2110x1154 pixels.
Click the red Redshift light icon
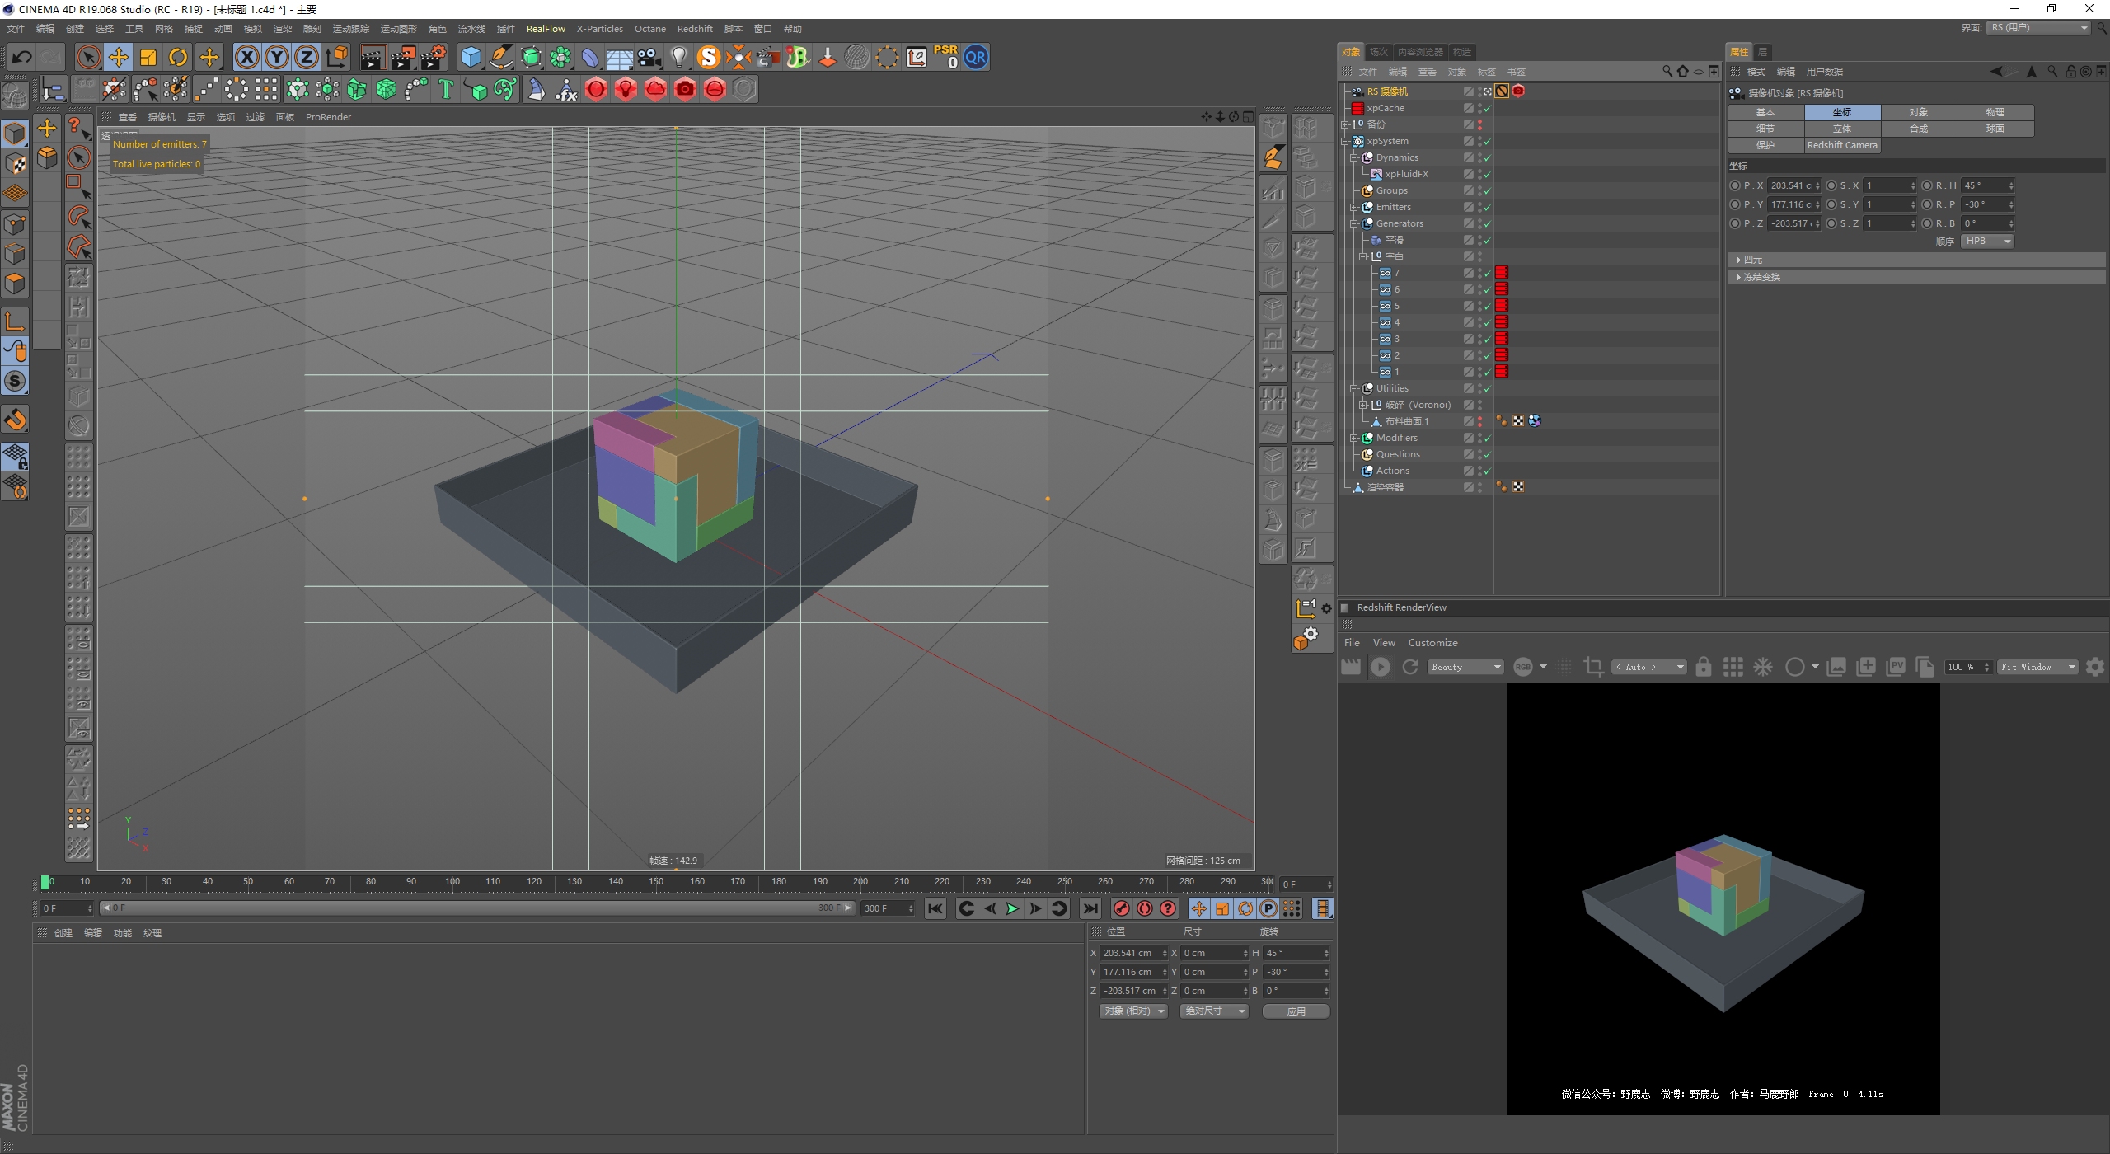click(626, 89)
